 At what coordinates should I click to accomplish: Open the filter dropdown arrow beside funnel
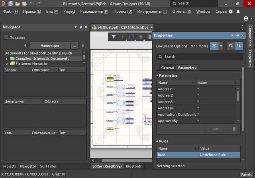(221, 46)
